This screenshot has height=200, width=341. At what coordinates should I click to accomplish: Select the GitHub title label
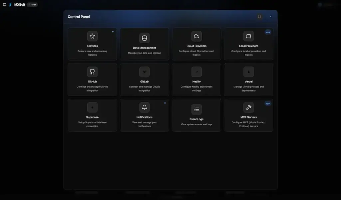pos(92,82)
